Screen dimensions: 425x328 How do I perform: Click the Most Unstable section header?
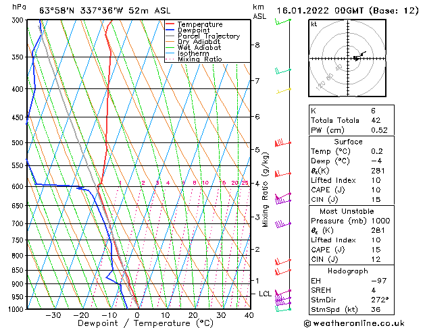pyautogui.click(x=347, y=211)
